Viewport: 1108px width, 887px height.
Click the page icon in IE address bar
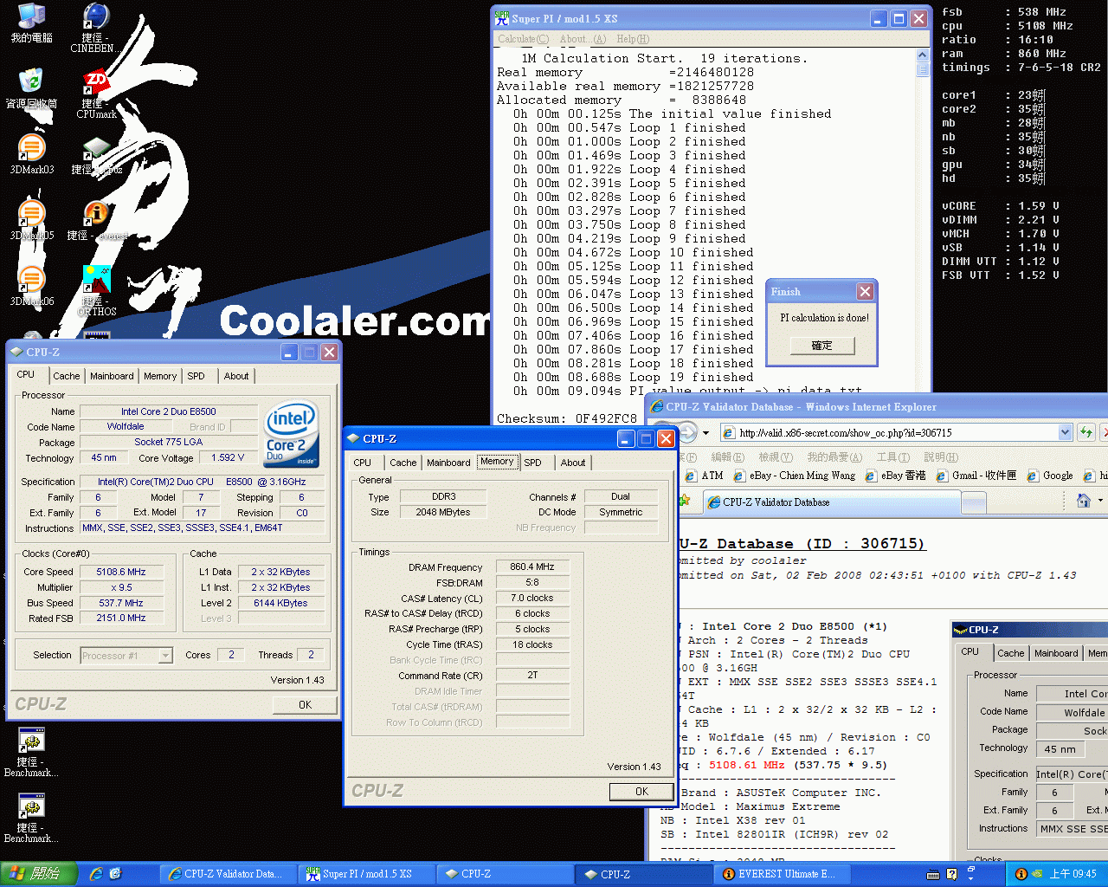point(729,432)
